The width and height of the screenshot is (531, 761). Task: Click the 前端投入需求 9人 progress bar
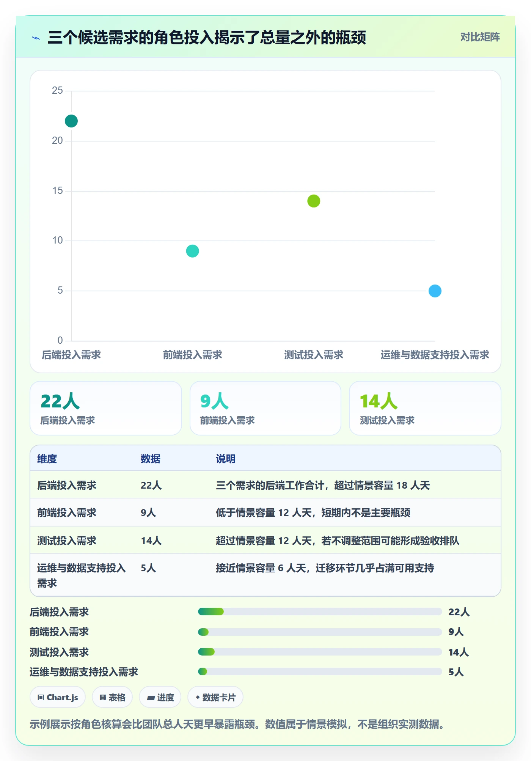point(320,632)
